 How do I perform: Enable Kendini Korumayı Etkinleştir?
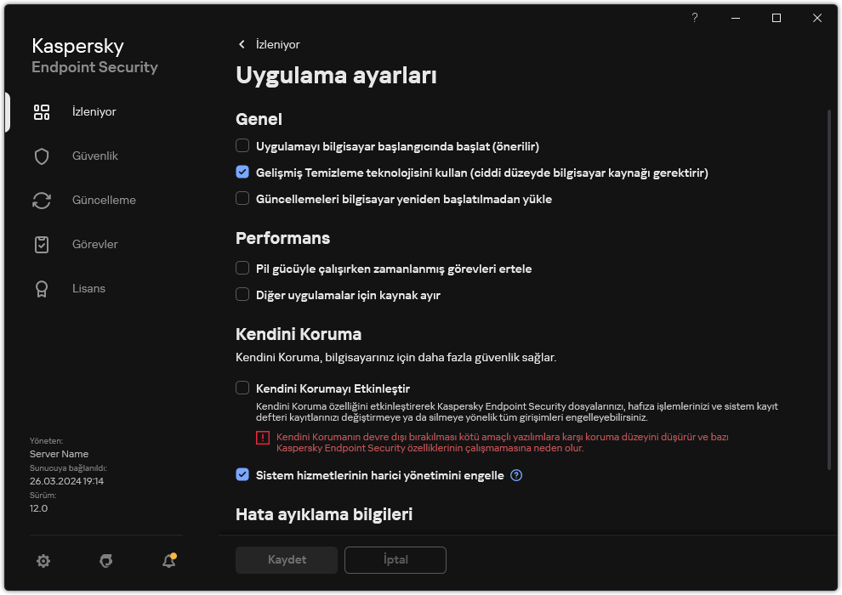coord(242,387)
